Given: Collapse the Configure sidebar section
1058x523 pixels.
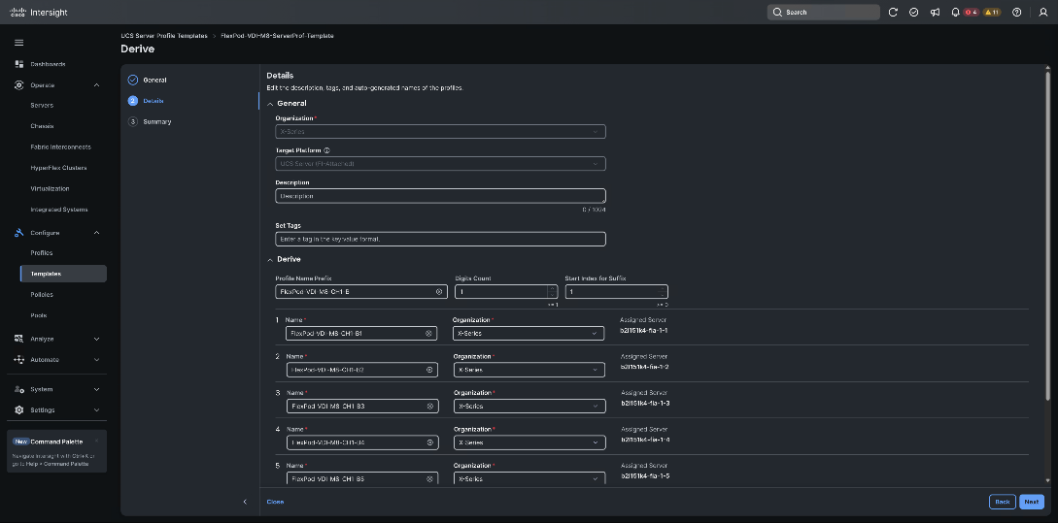Looking at the screenshot, I should 96,233.
